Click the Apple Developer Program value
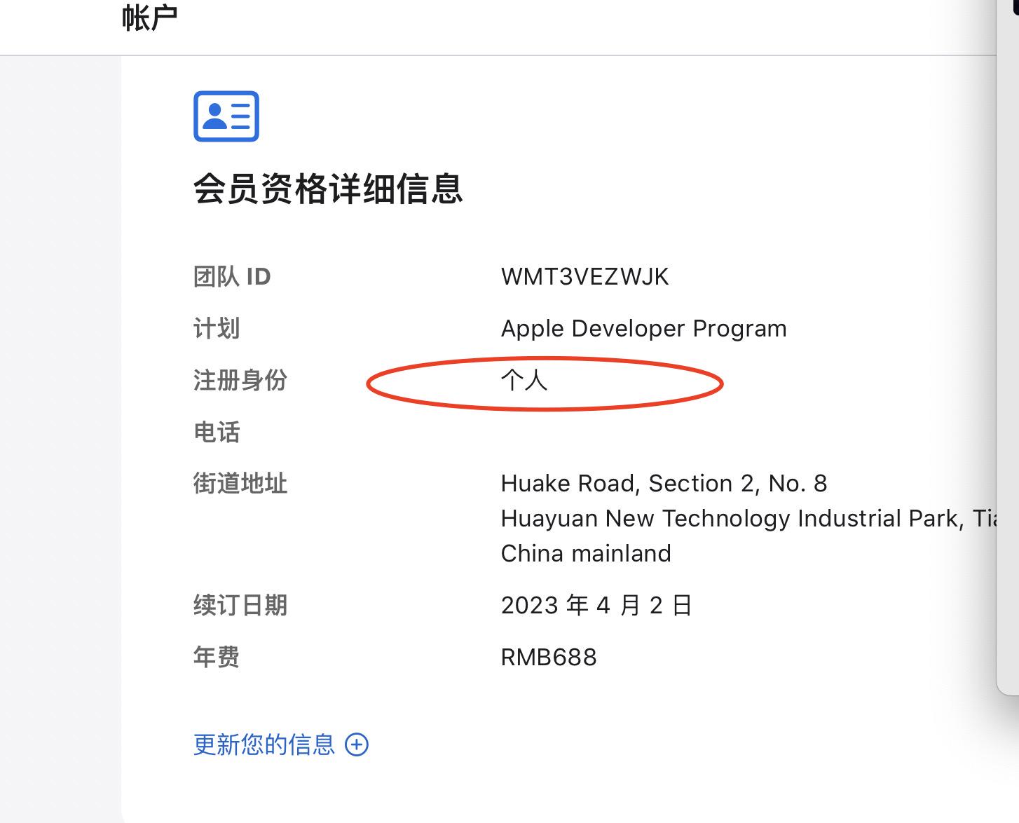This screenshot has width=1019, height=823. pos(643,329)
